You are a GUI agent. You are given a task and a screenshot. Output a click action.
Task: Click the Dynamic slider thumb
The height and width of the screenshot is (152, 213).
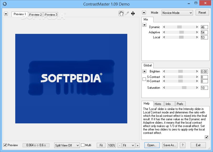click(179, 27)
